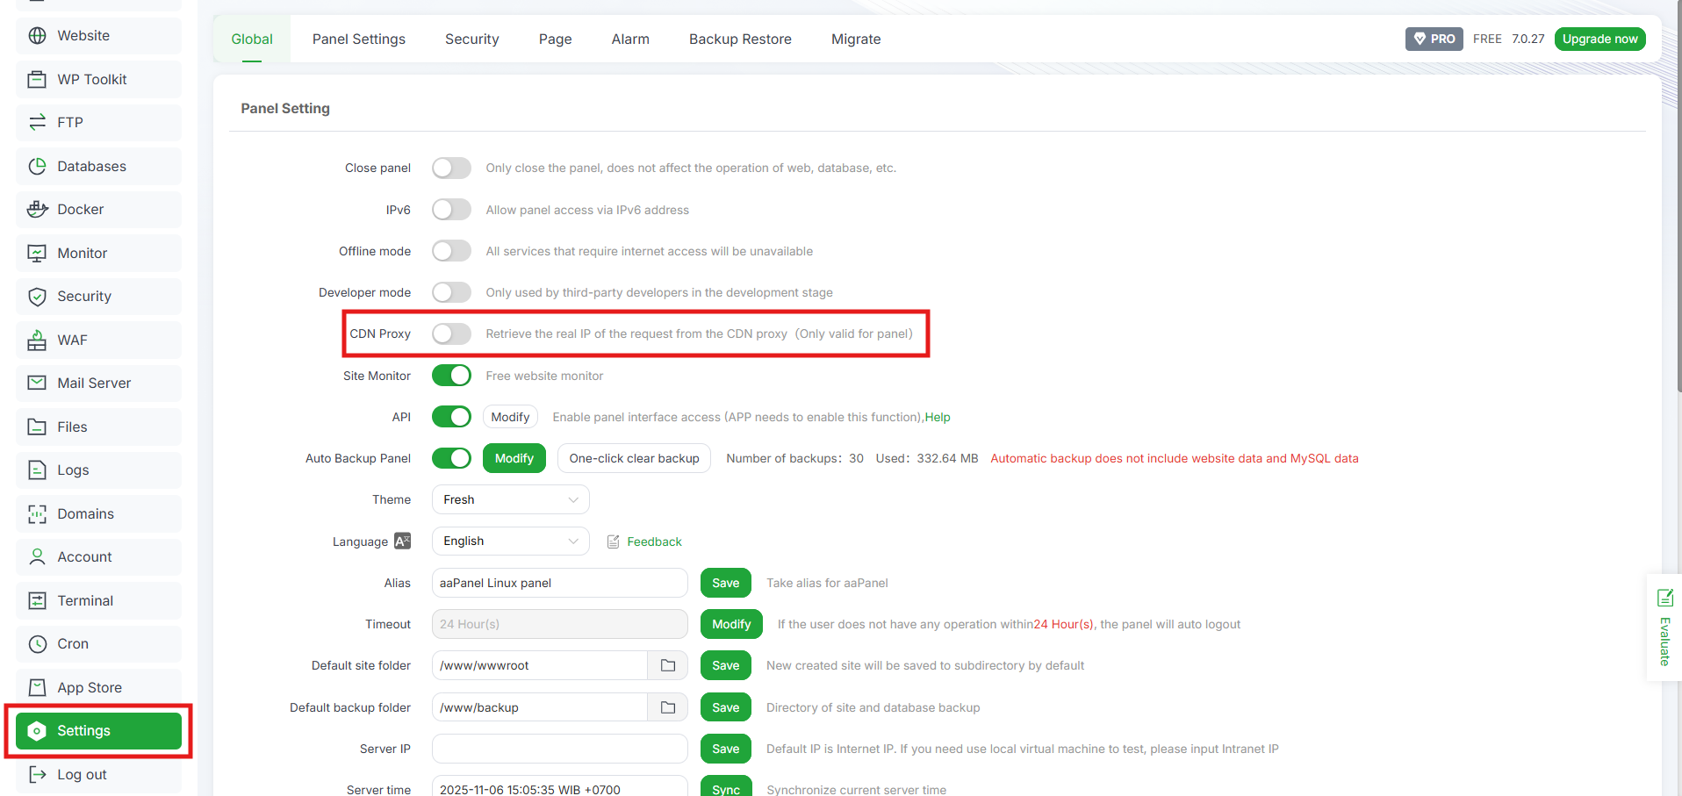
Task: Save the Default backup folder path
Action: pyautogui.click(x=726, y=707)
